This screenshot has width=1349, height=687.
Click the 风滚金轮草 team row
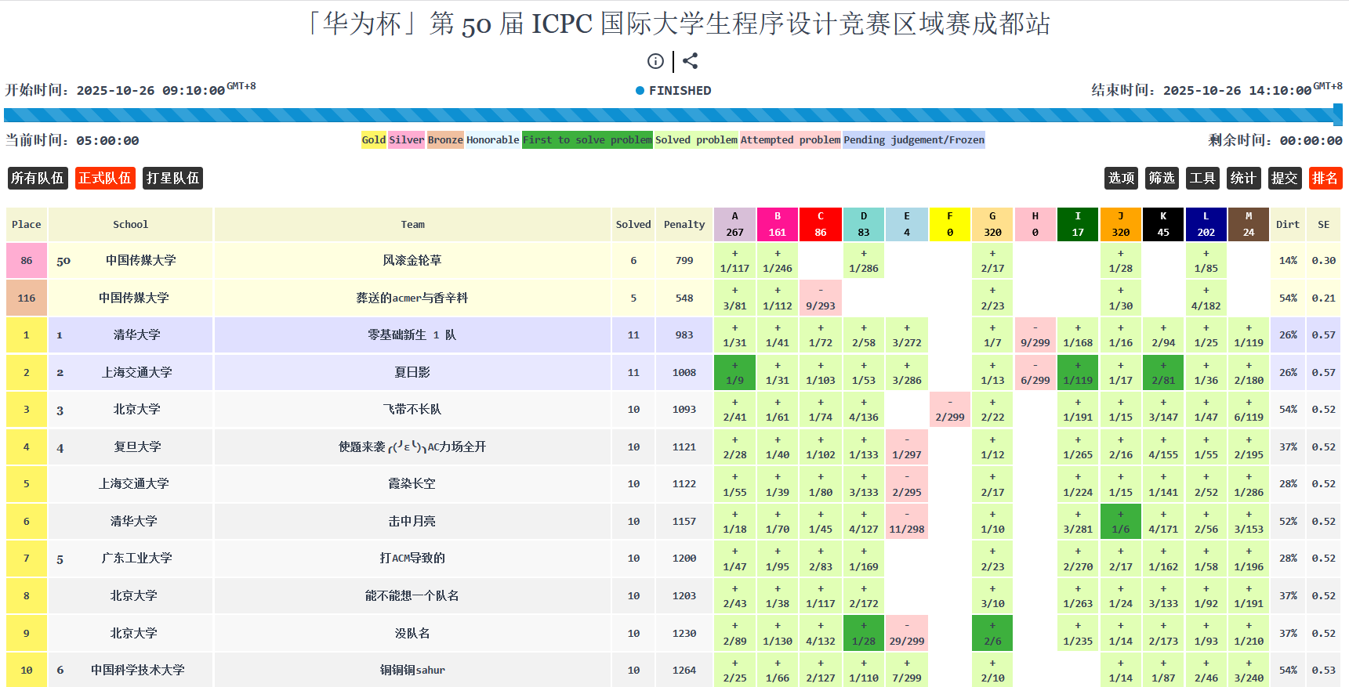pos(412,261)
